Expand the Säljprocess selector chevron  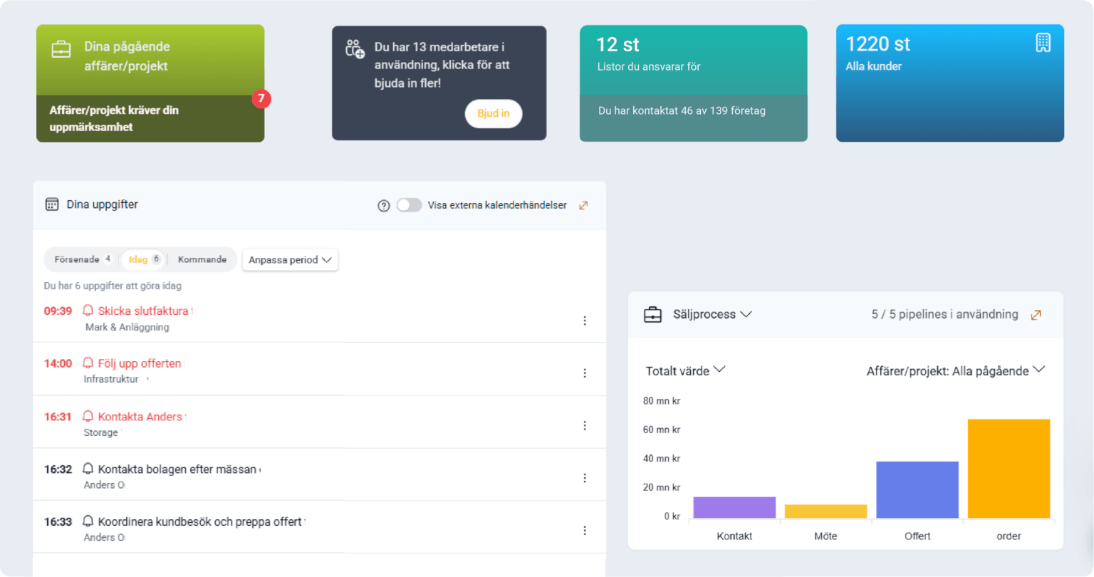point(747,314)
